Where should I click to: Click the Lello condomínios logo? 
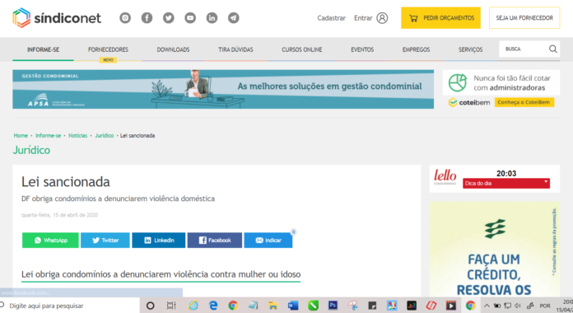coord(445,177)
